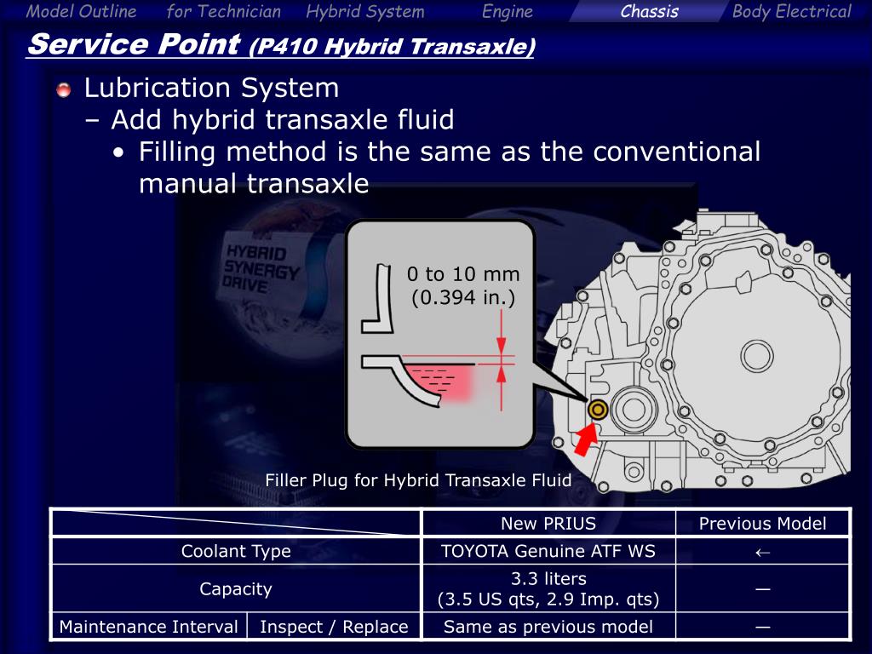The image size is (872, 654).
Task: Click the Filler Plug for Hybrid Transaxle Fluid caption
Action: click(418, 480)
